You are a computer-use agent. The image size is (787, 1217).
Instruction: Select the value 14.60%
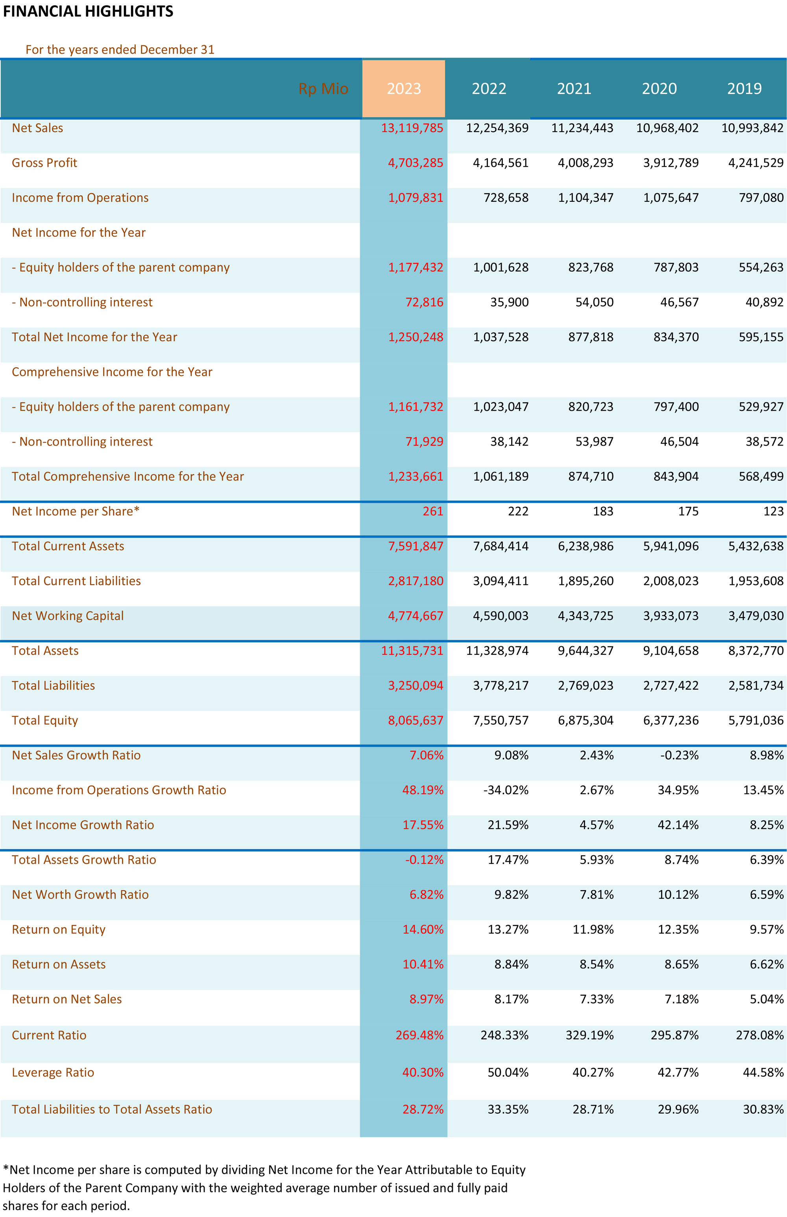point(423,929)
